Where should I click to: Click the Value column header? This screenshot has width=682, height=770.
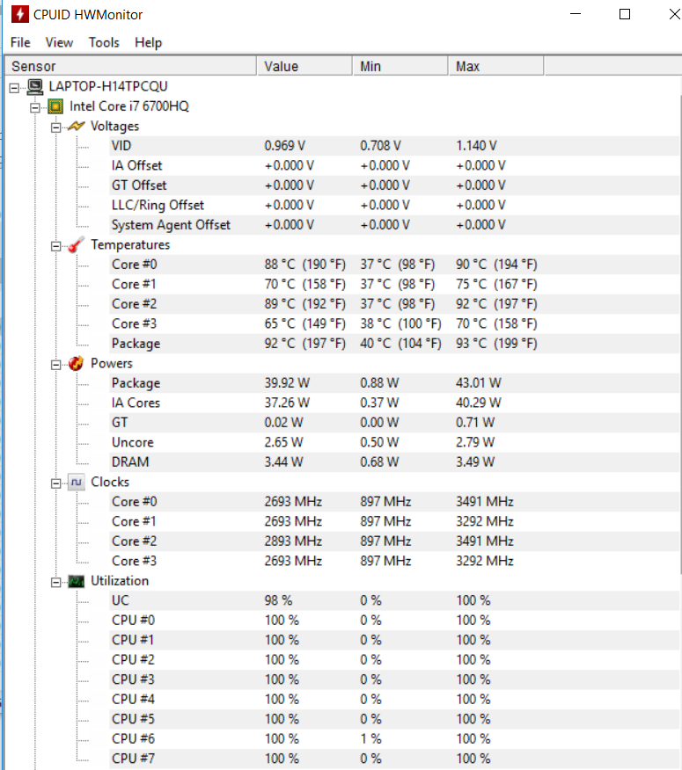point(304,66)
